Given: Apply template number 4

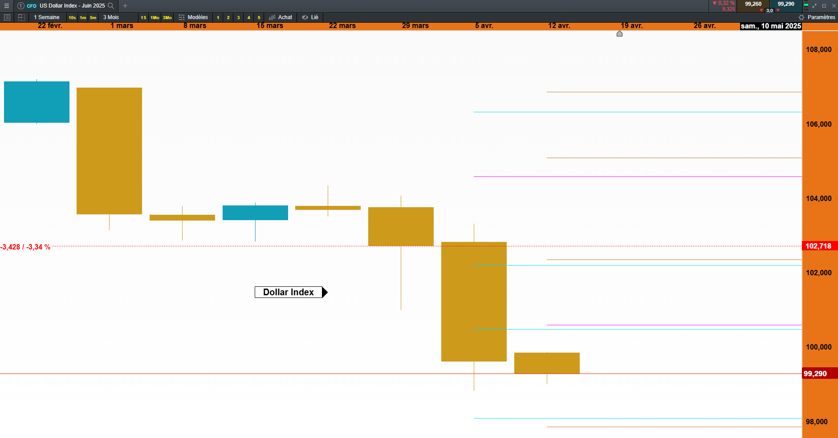Looking at the screenshot, I should pos(249,18).
